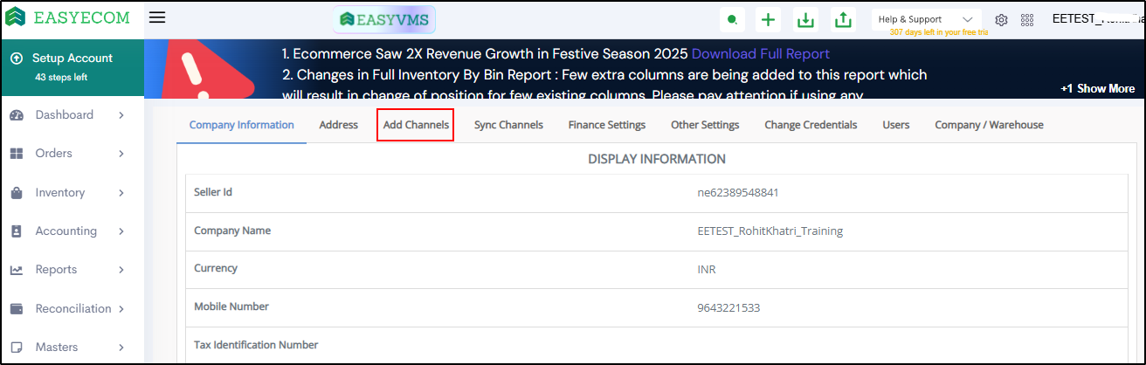Expand the Reports sidebar menu
1146x365 pixels.
(121, 270)
